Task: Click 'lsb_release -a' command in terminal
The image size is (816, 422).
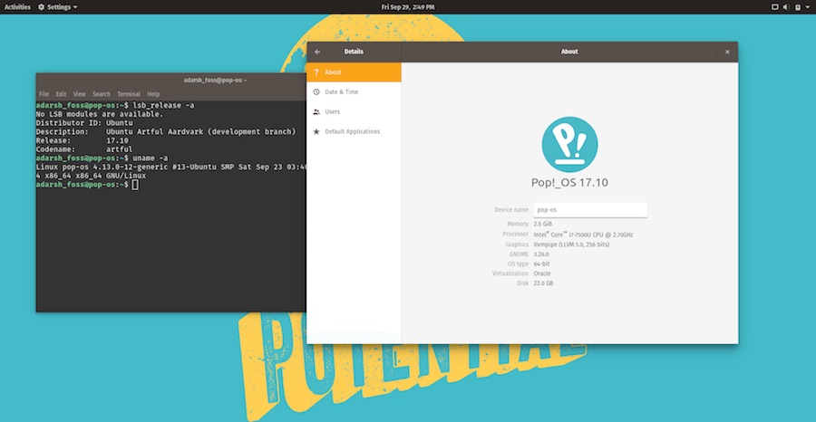Action: coord(163,105)
